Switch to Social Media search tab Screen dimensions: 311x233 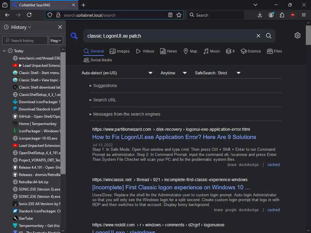tap(97, 60)
